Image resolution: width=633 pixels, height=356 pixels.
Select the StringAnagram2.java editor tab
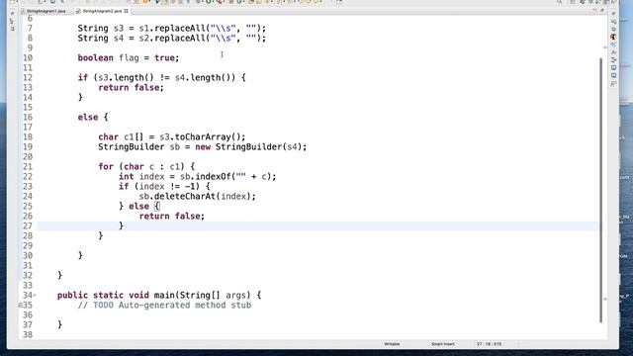click(102, 11)
